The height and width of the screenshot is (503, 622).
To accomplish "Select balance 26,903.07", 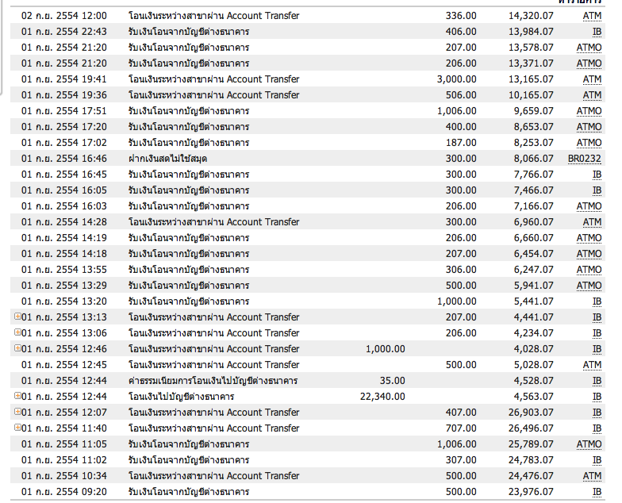I will [531, 413].
